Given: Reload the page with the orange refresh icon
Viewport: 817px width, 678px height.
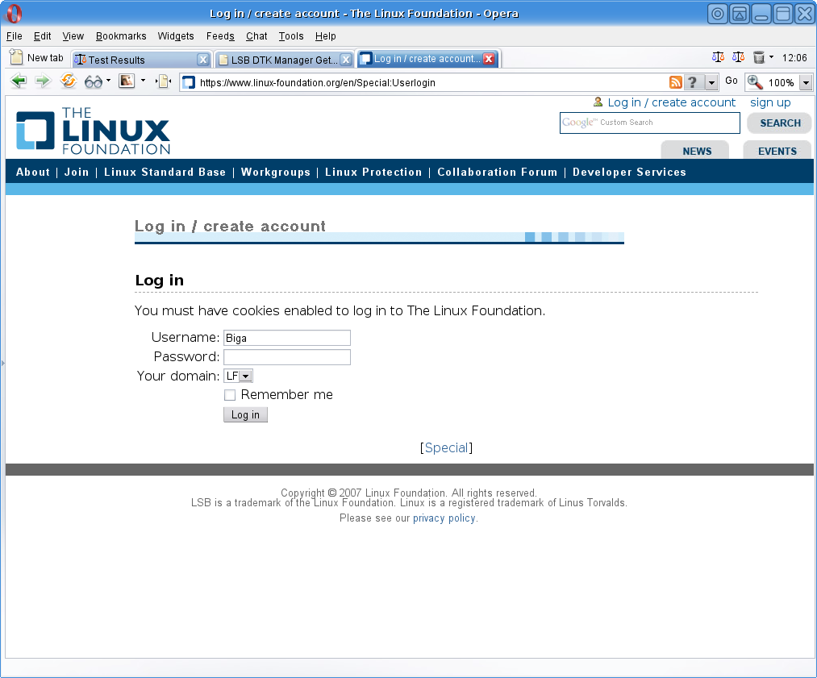Looking at the screenshot, I should pos(69,81).
